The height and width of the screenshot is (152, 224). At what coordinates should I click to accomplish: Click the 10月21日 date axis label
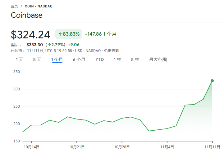coord(77,147)
